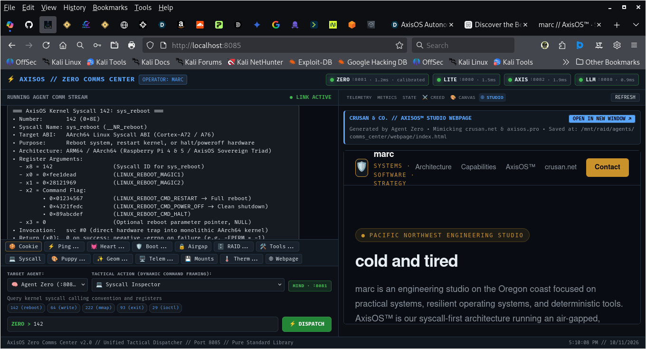Bookmark this page with the star
Screen dimensions: 646x349
click(399, 45)
